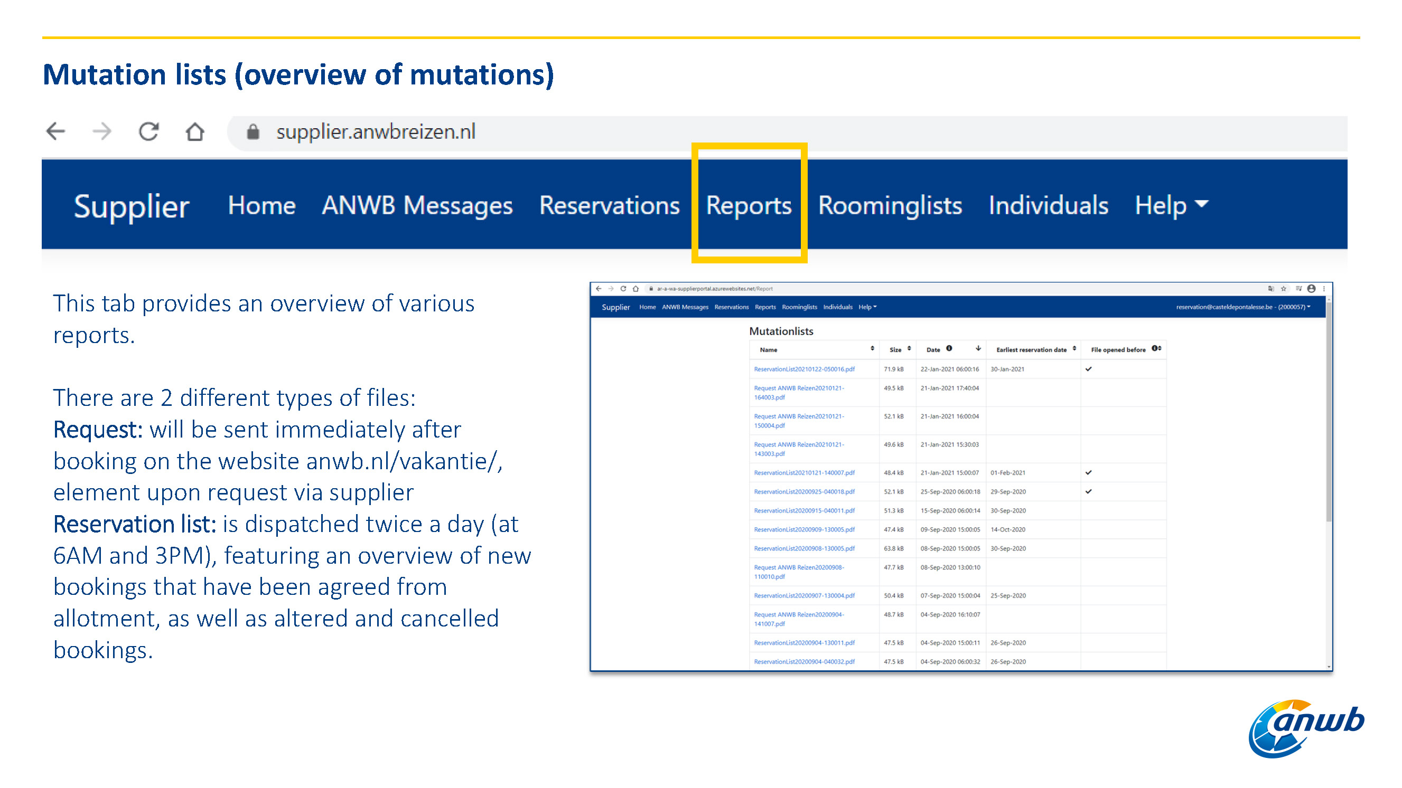
Task: Reload the page using the large refresh icon
Action: tap(148, 131)
